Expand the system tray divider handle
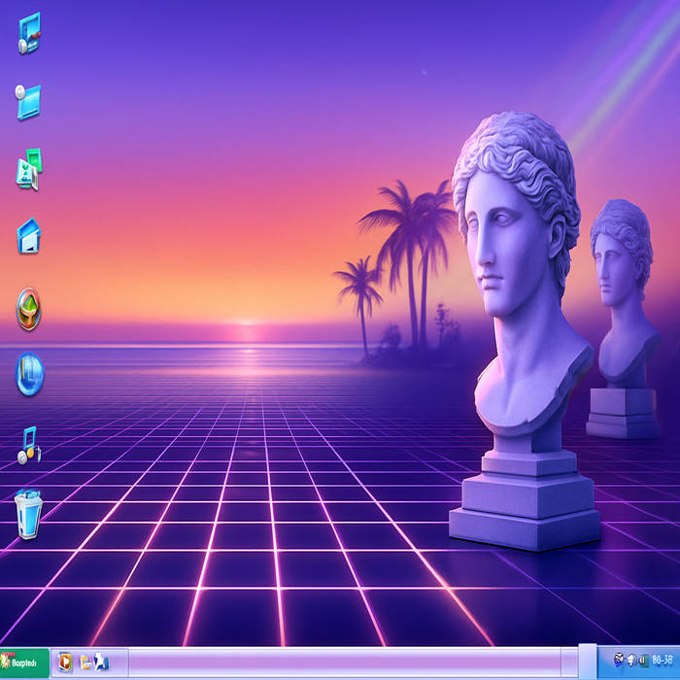 pos(588,661)
